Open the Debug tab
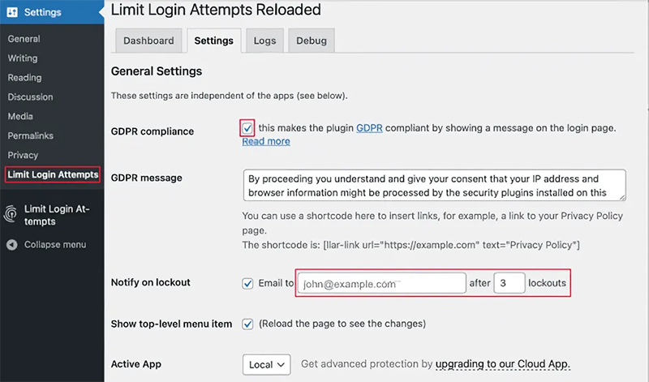The image size is (649, 382). [312, 41]
